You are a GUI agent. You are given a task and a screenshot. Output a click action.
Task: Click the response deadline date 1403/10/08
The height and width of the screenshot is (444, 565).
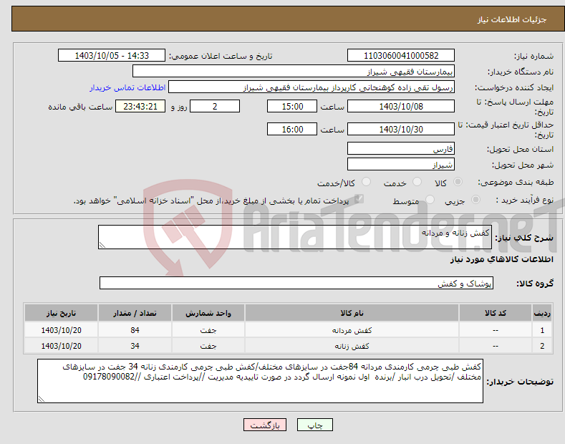(x=401, y=106)
